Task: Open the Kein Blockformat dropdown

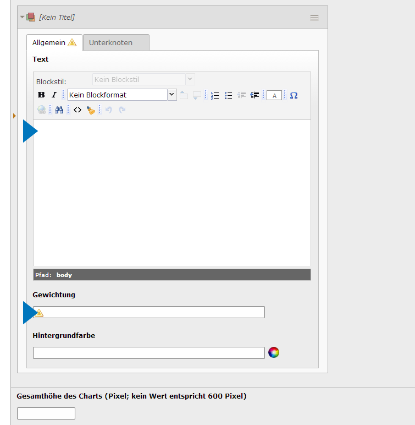Action: point(121,95)
